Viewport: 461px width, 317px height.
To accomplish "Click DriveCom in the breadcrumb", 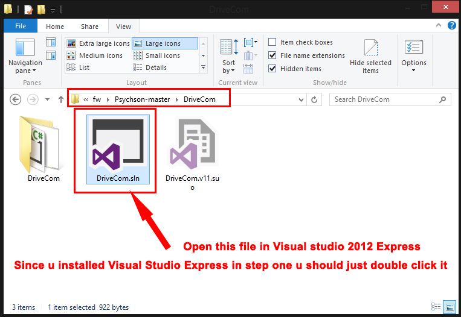I will (x=199, y=99).
